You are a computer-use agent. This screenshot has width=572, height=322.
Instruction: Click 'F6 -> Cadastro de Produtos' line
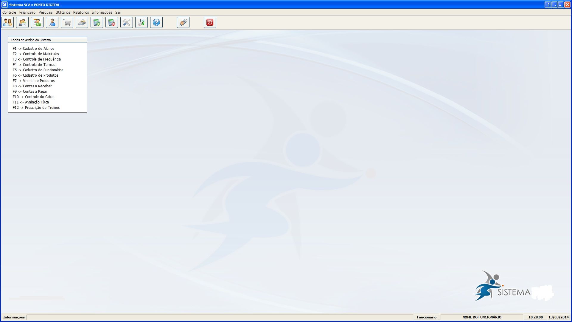pyautogui.click(x=35, y=75)
